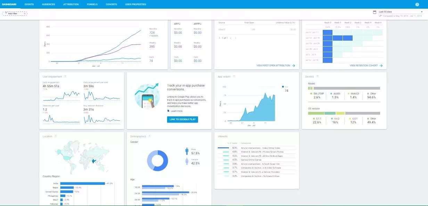Click the Weekly active users value 395
The image size is (428, 206).
pos(152,47)
